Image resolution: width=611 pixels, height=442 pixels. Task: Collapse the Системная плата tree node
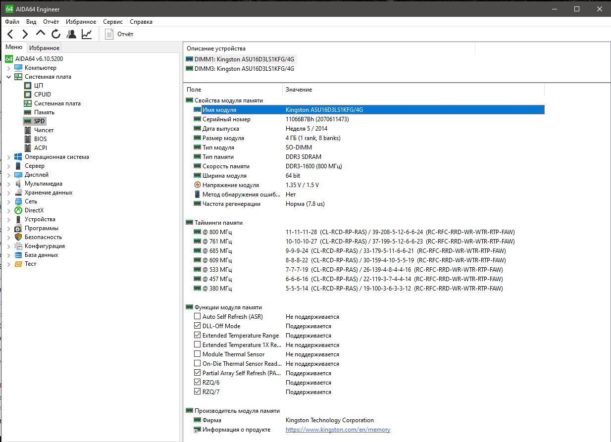point(9,77)
